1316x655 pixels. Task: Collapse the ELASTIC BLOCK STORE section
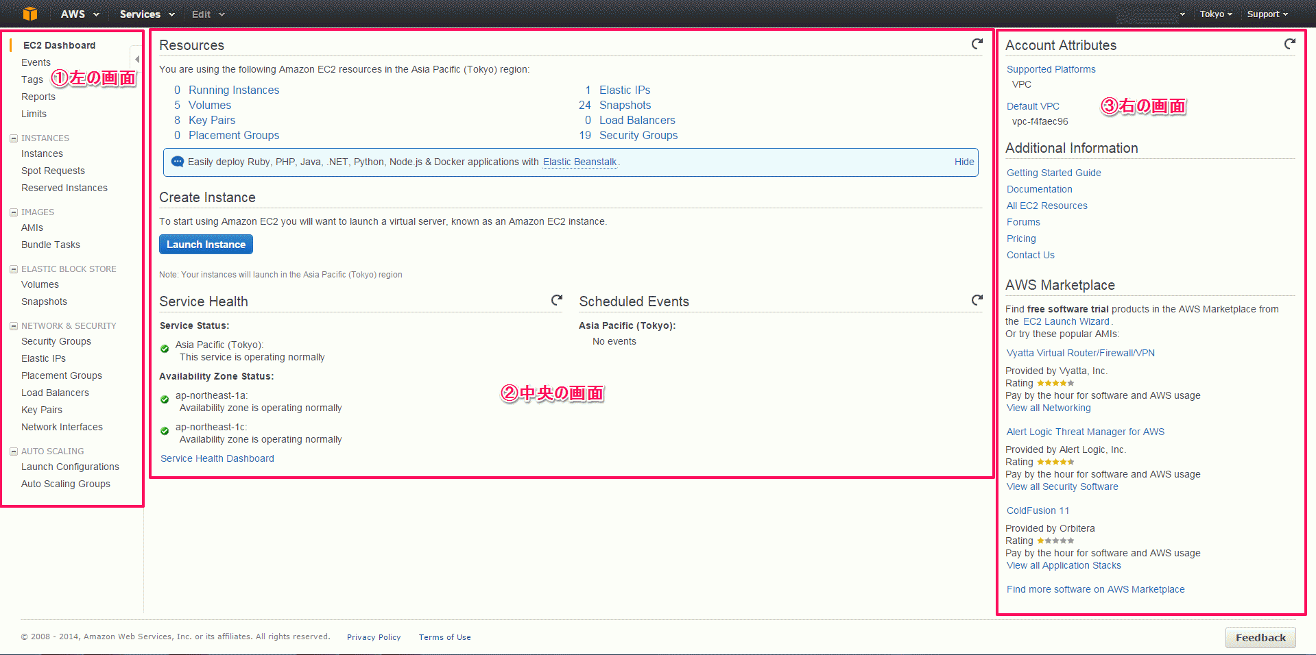(x=14, y=269)
